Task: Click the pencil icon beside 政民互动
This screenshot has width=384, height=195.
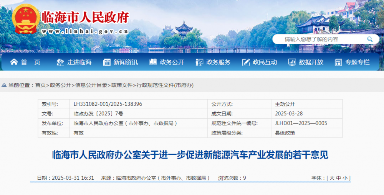Action: tap(246, 62)
